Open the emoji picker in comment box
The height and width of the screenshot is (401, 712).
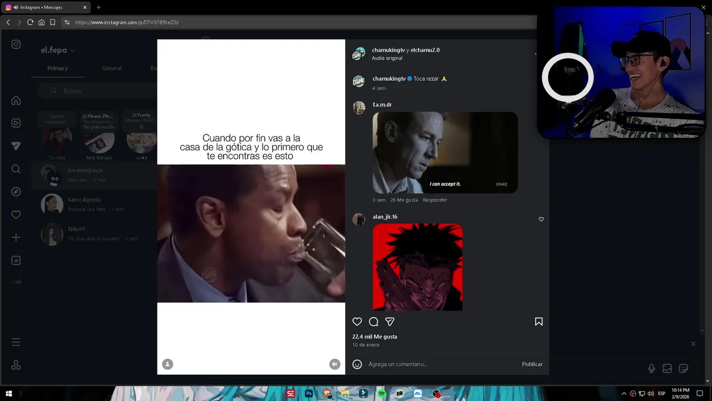tap(357, 364)
